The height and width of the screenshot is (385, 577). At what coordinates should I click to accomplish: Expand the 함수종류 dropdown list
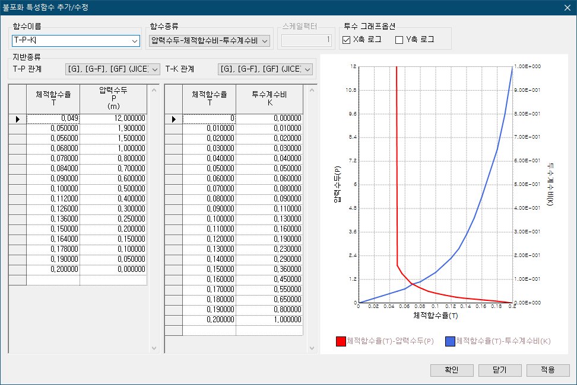tap(265, 41)
